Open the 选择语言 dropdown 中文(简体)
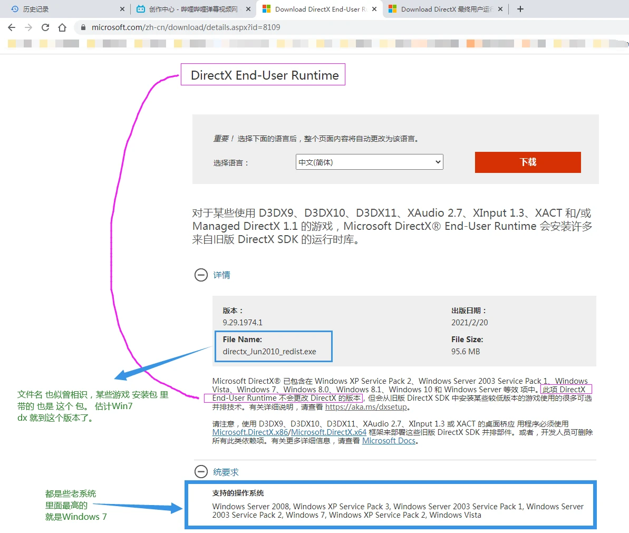Image resolution: width=629 pixels, height=533 pixels. [370, 162]
